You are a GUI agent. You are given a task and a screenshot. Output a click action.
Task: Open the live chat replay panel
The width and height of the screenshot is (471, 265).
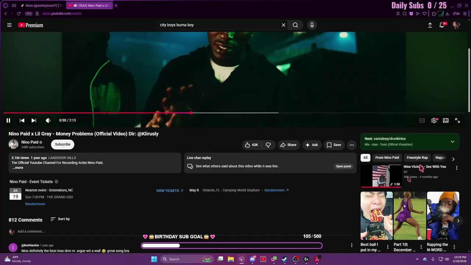pos(343,166)
